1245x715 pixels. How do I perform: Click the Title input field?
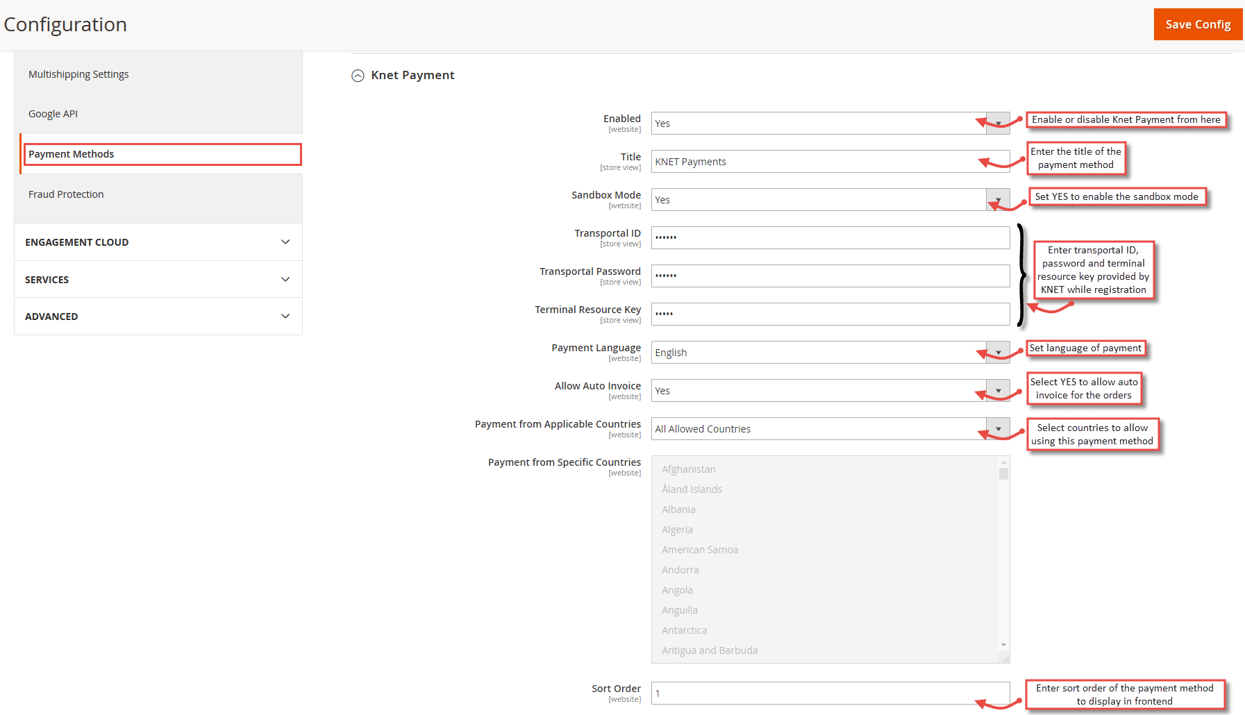coord(830,162)
